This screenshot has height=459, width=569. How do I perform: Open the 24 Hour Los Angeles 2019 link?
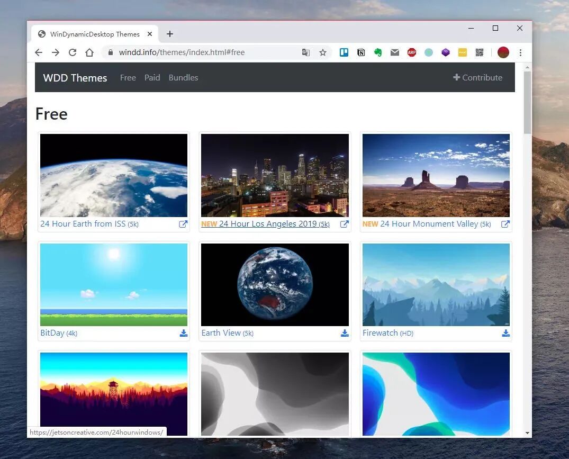(265, 224)
